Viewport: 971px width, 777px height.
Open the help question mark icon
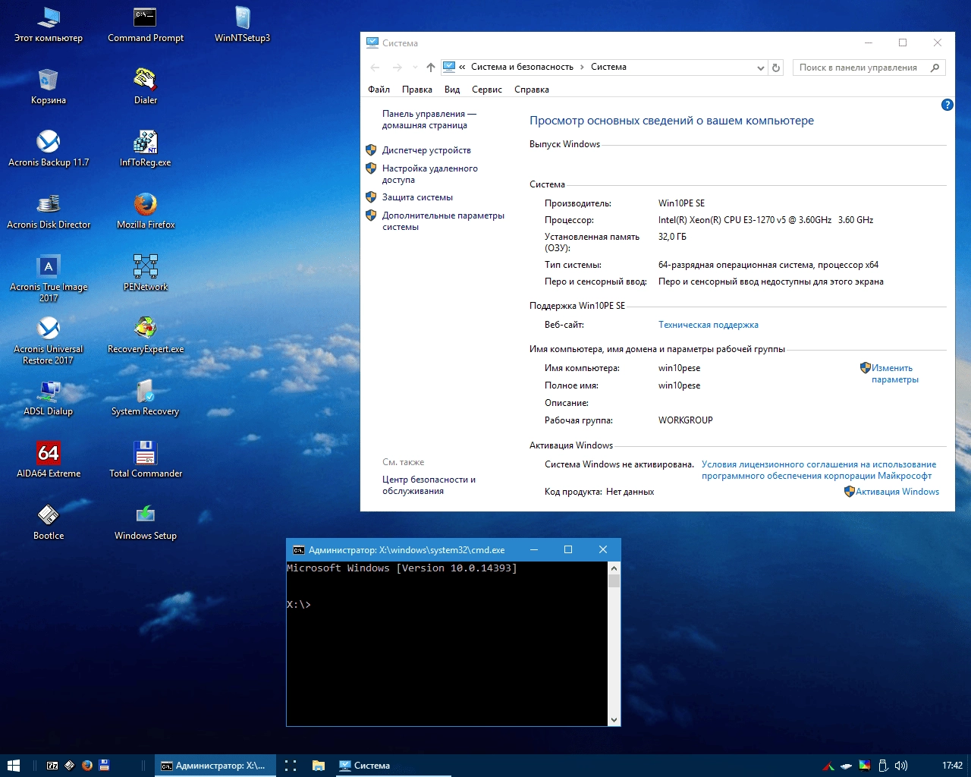click(x=947, y=105)
